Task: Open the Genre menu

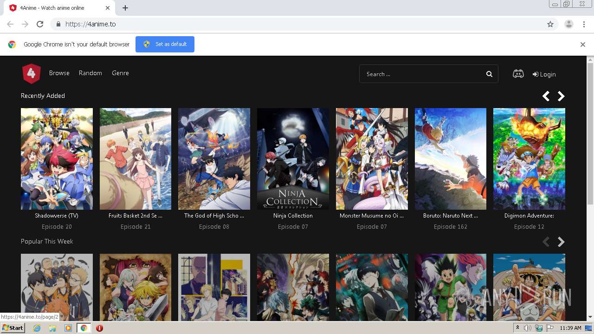Action: click(120, 73)
